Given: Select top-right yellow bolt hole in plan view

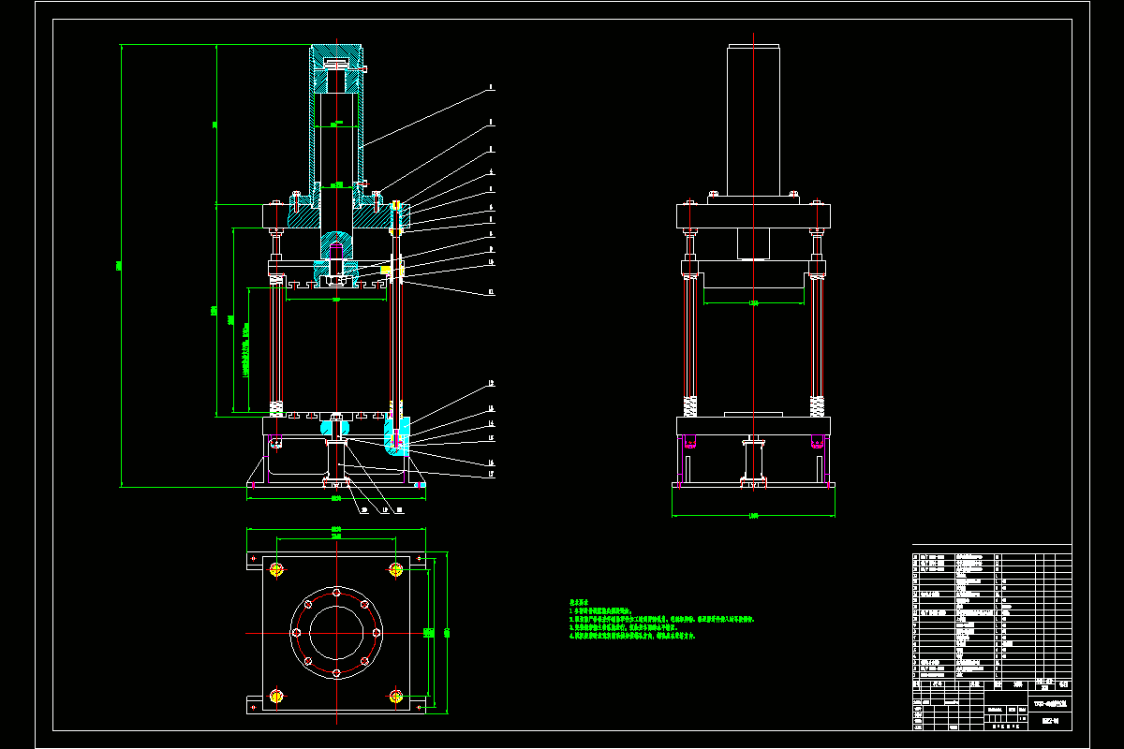Looking at the screenshot, I should pos(396,569).
